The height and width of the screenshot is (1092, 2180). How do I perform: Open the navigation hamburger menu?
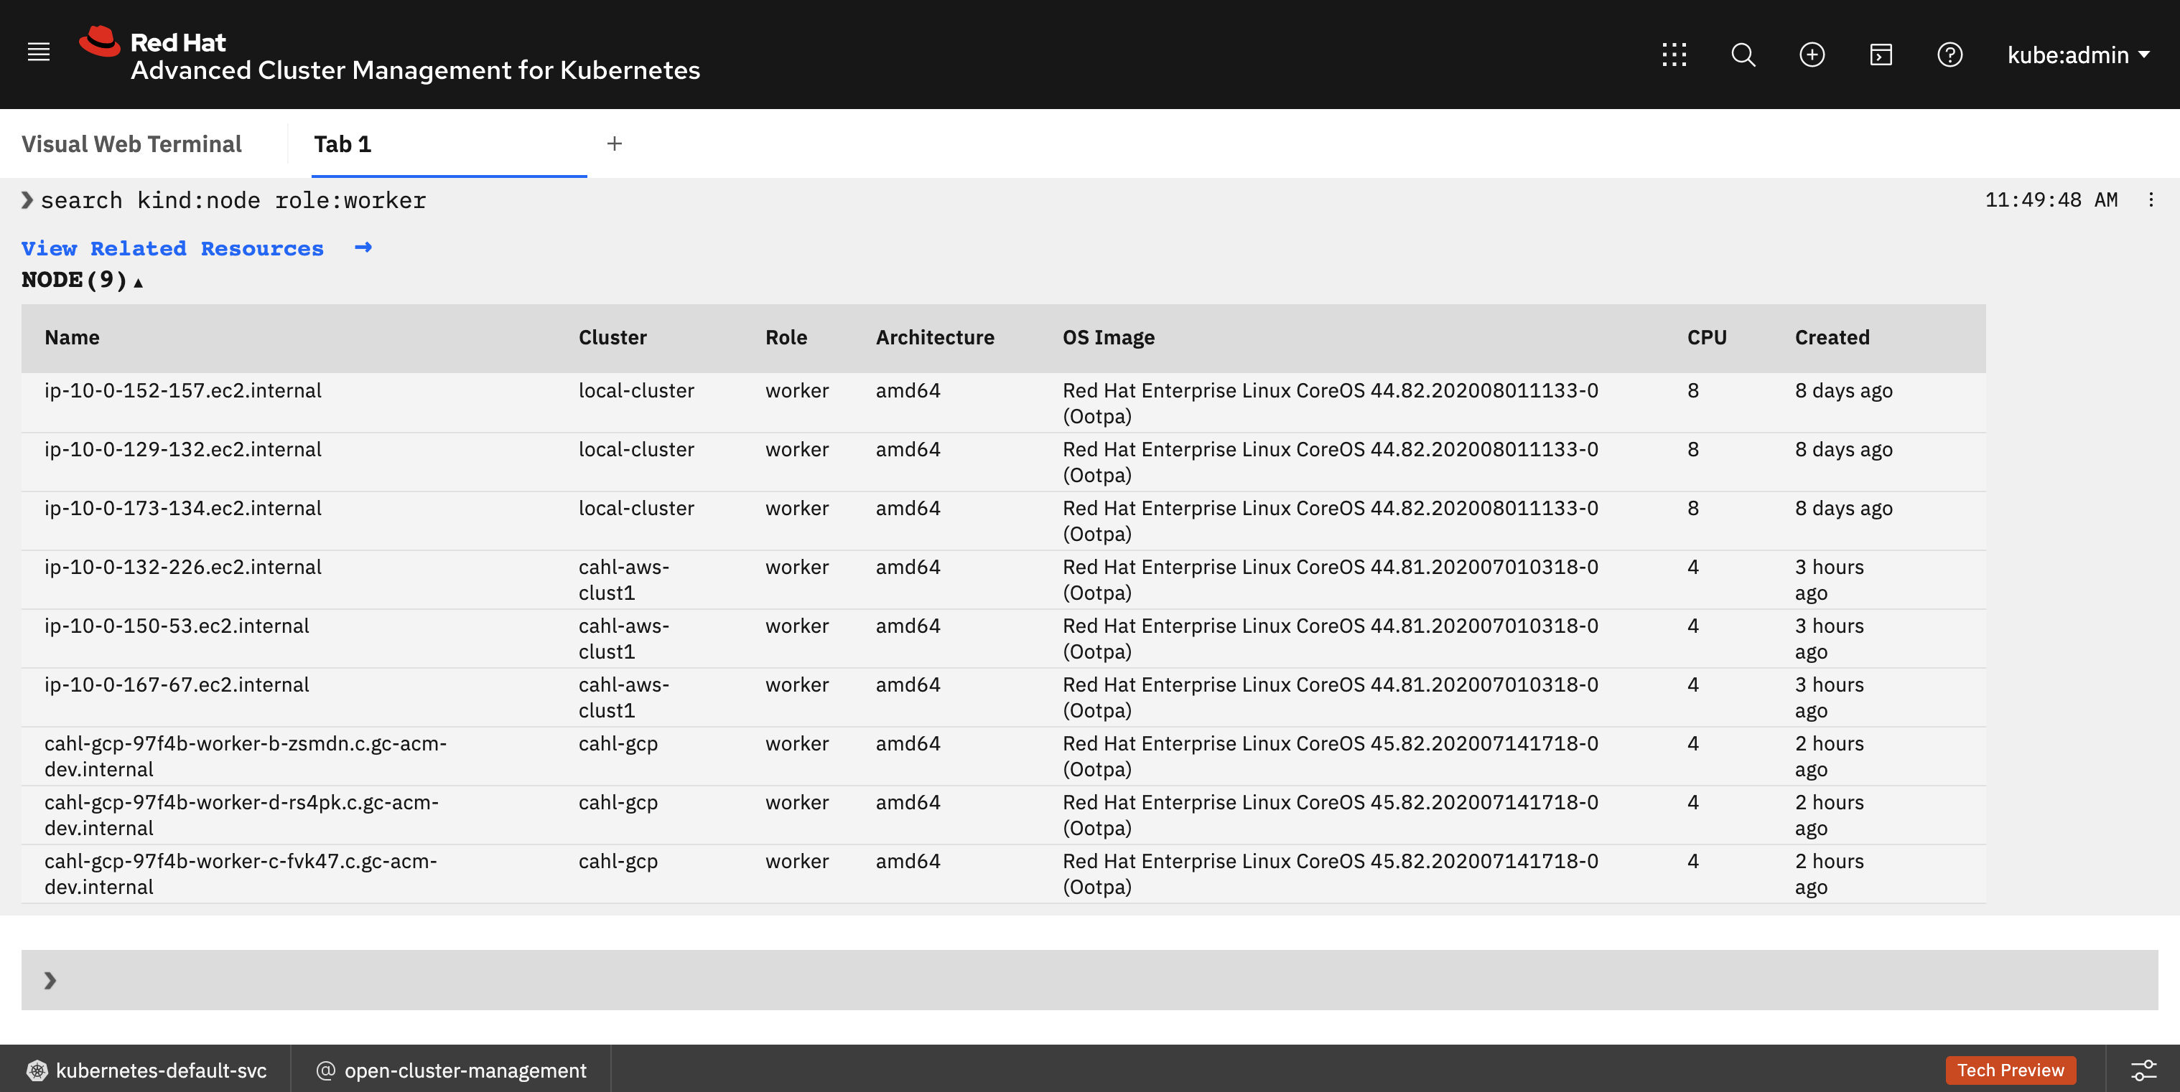pos(38,52)
